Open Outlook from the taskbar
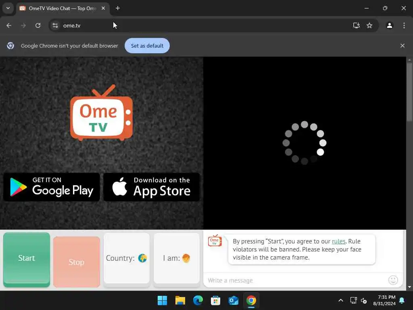Screen dimensions: 413x310 [x=234, y=300]
